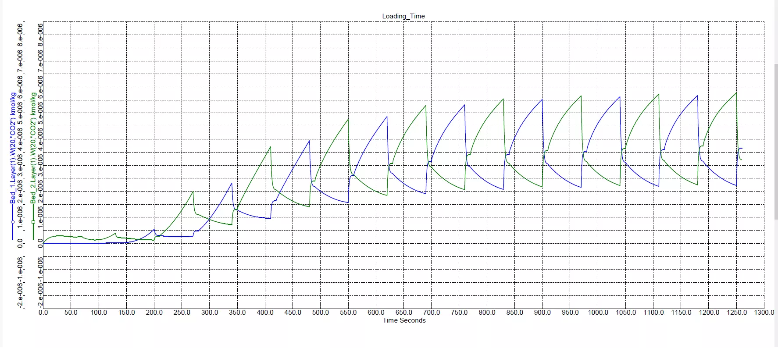Click the 100.0 tick on the time axis
The image size is (778, 348).
(x=99, y=312)
